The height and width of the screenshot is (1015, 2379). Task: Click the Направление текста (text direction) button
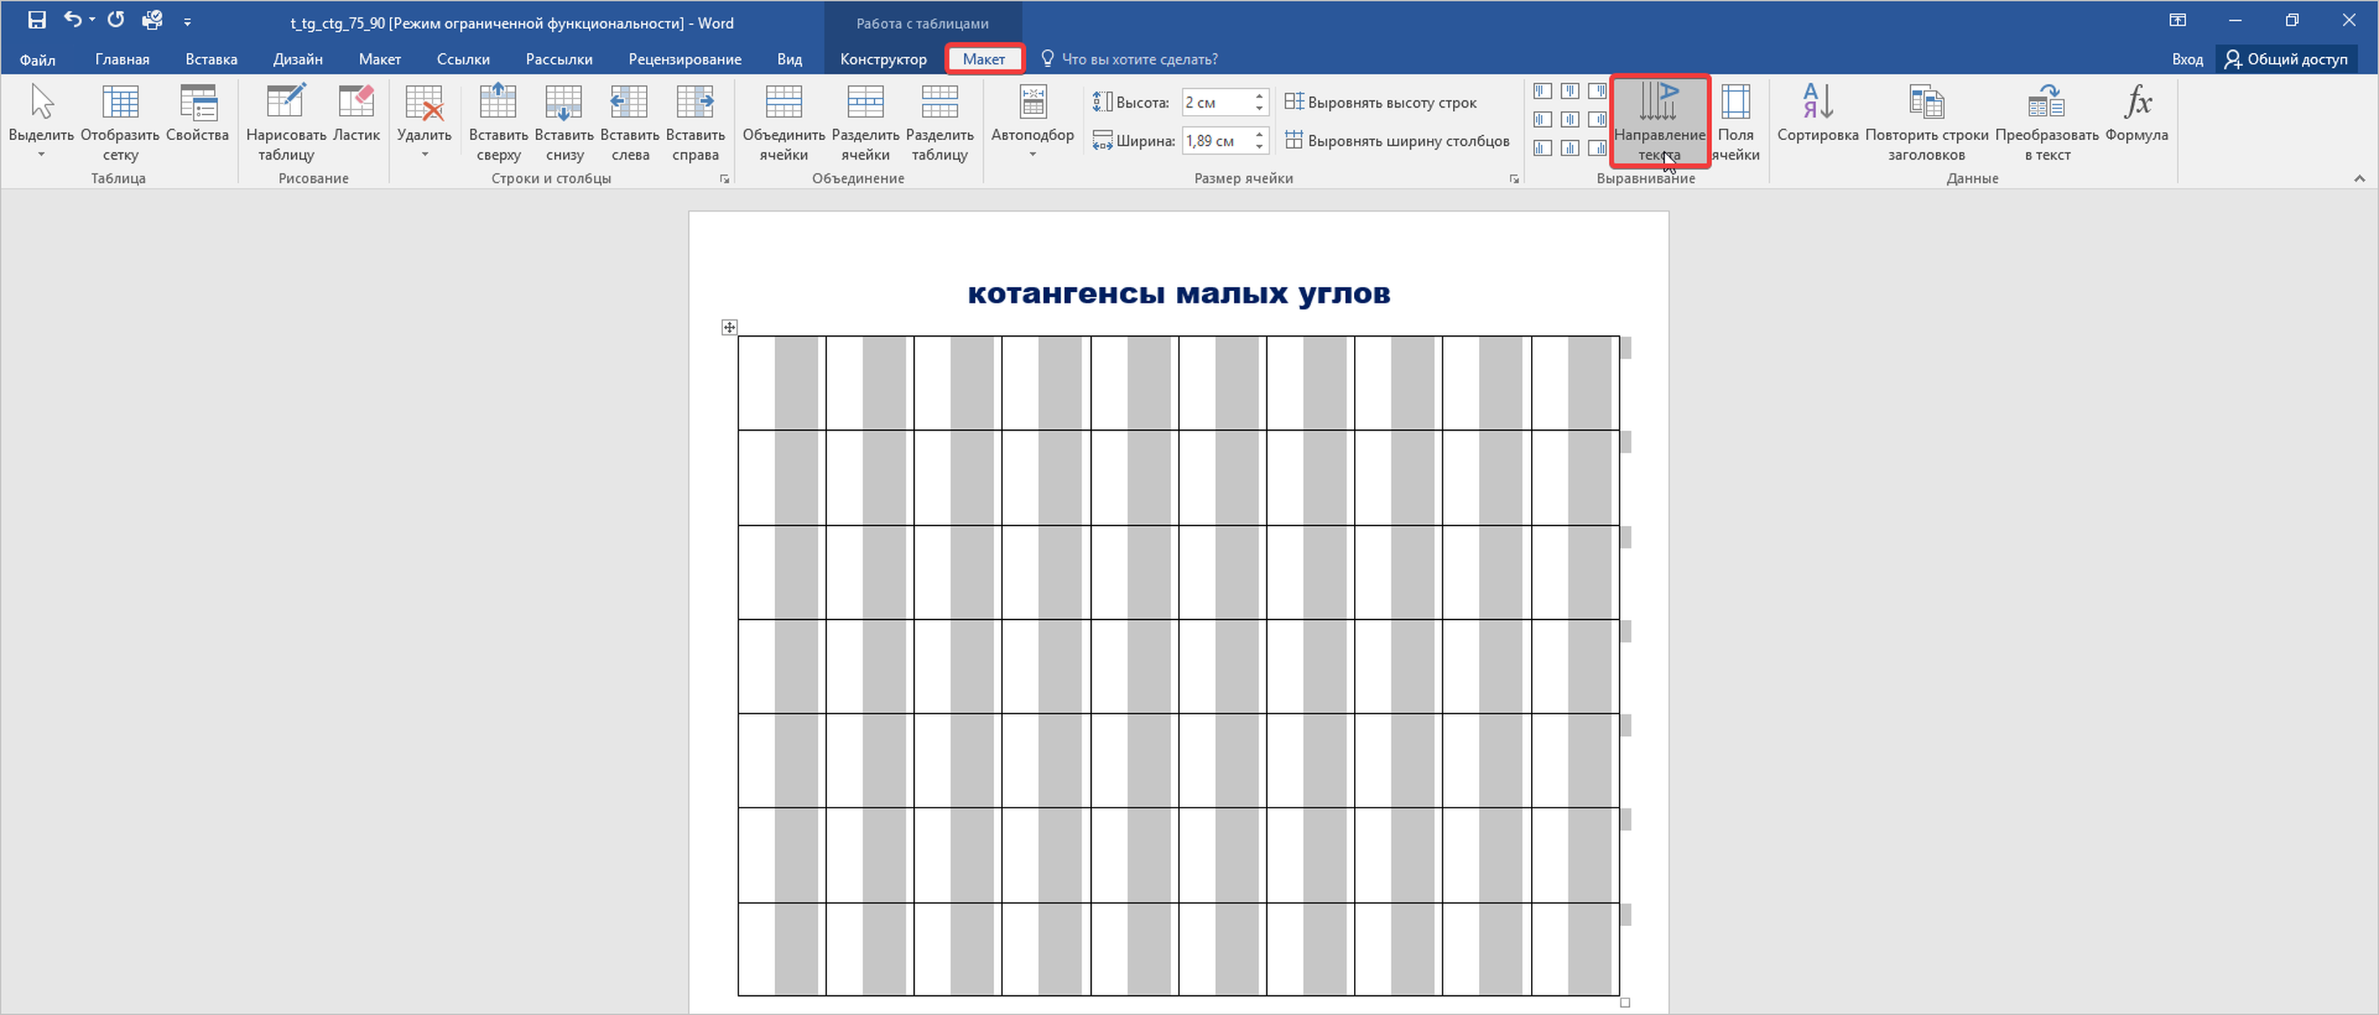pyautogui.click(x=1659, y=121)
